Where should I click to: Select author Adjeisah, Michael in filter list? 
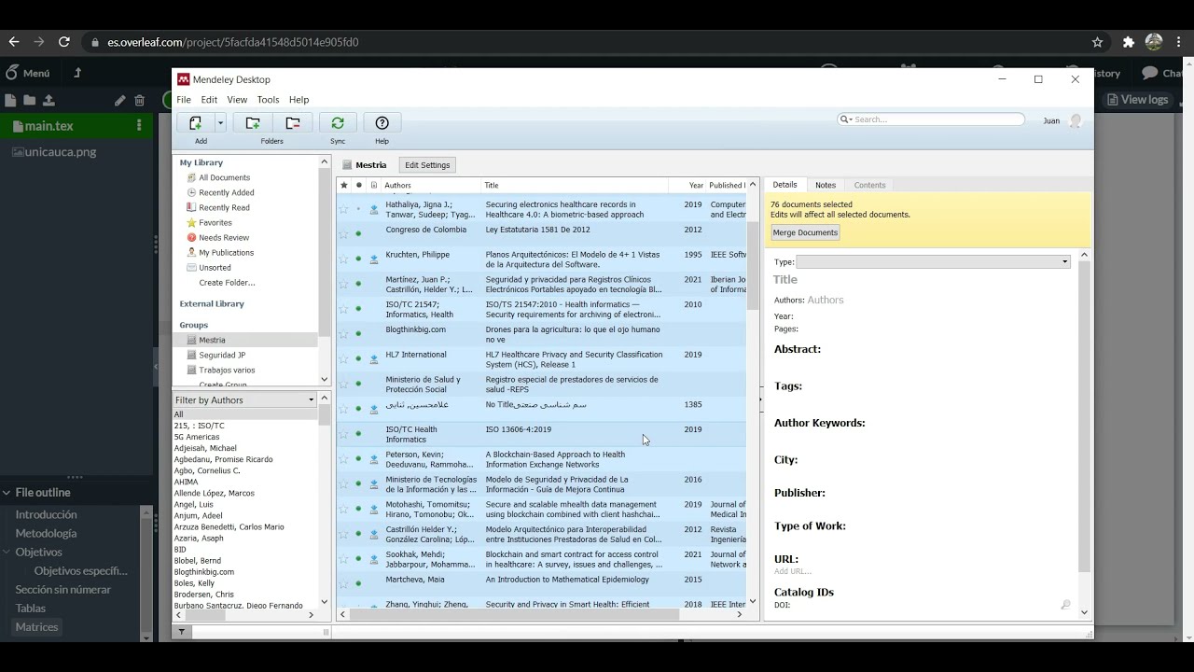click(205, 448)
